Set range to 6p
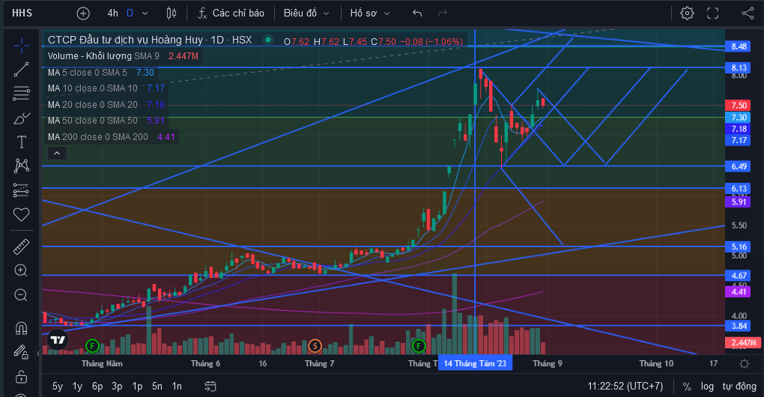 pyautogui.click(x=97, y=387)
